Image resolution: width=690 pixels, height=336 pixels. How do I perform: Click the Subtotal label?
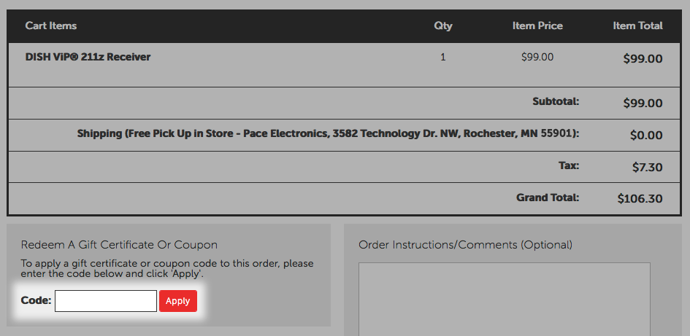pos(556,101)
